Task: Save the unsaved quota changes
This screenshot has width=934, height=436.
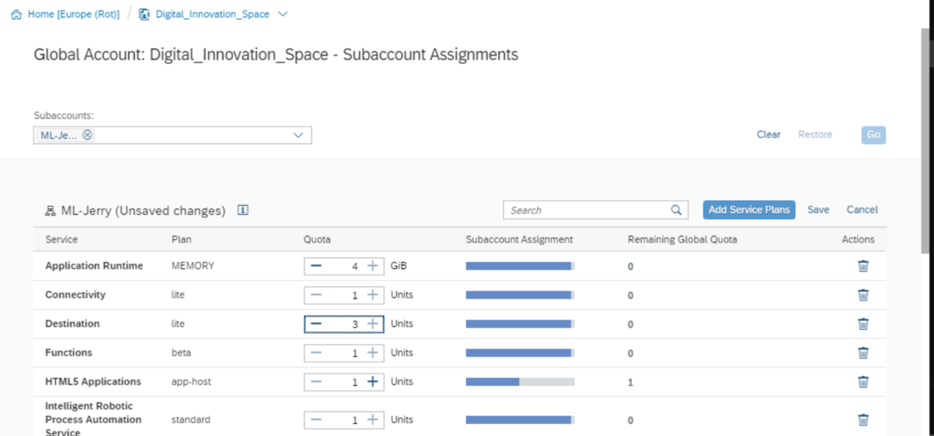Action: tap(818, 210)
